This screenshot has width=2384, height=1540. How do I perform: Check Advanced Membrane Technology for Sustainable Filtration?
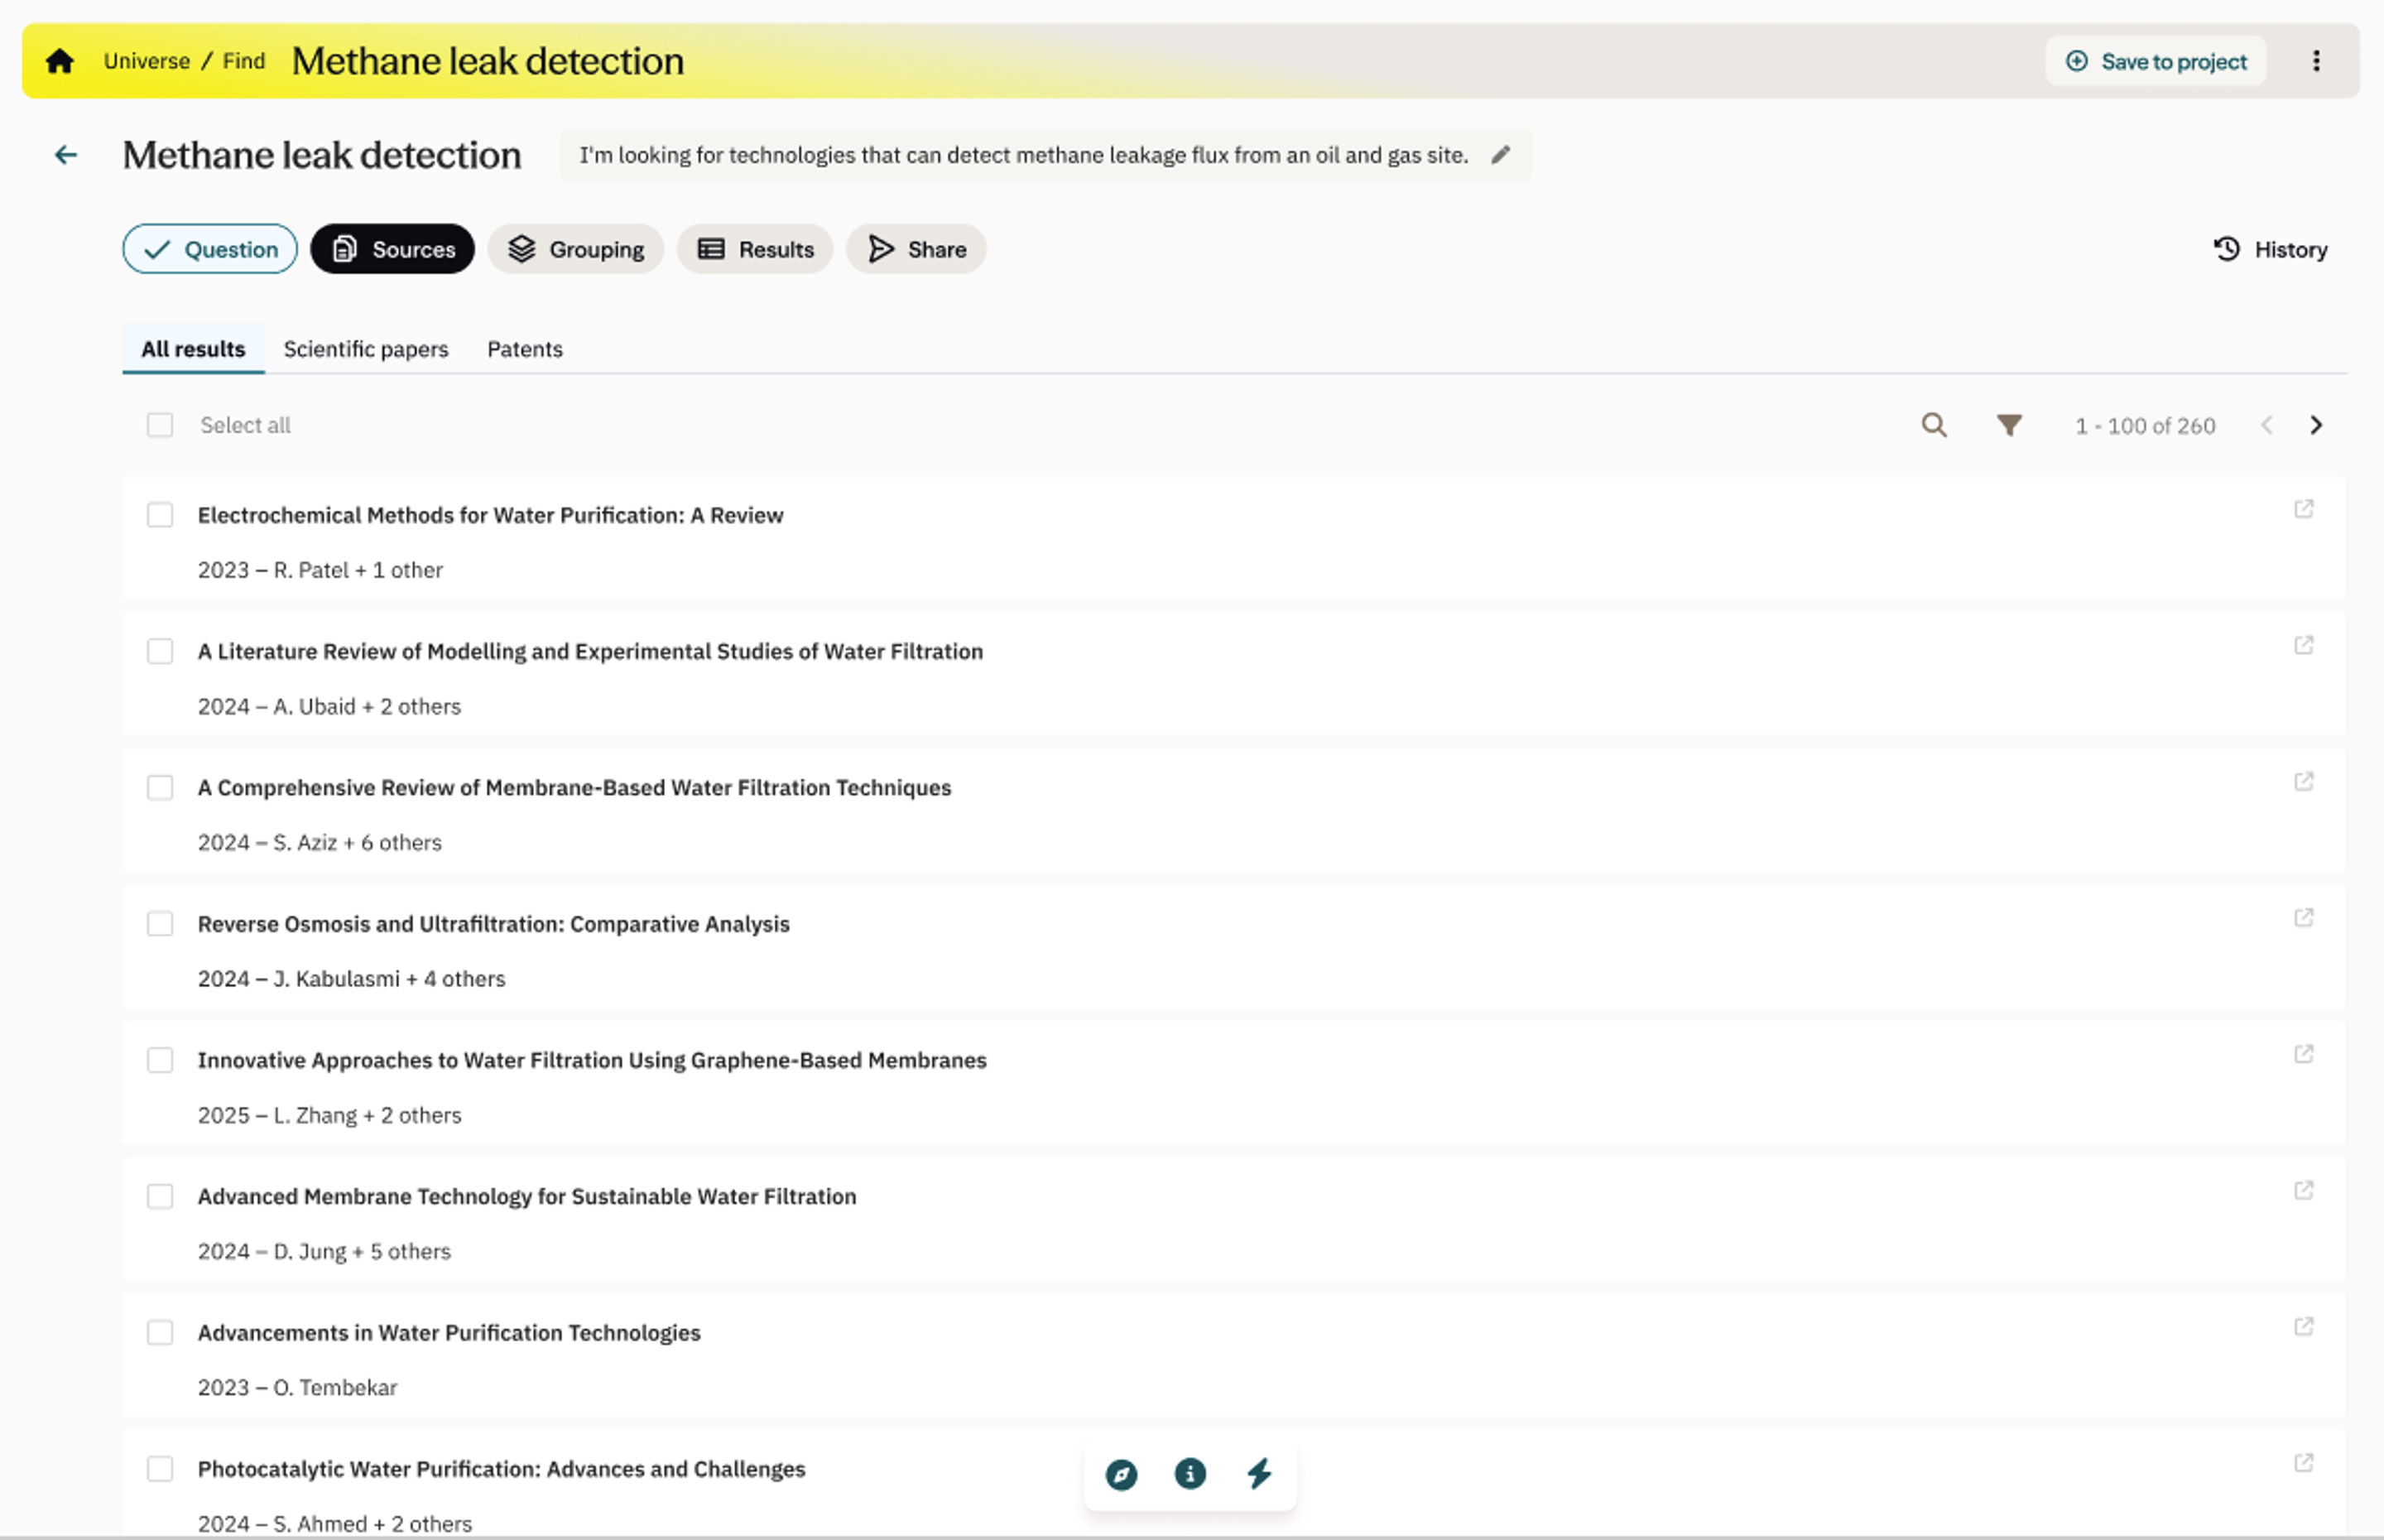click(160, 1196)
